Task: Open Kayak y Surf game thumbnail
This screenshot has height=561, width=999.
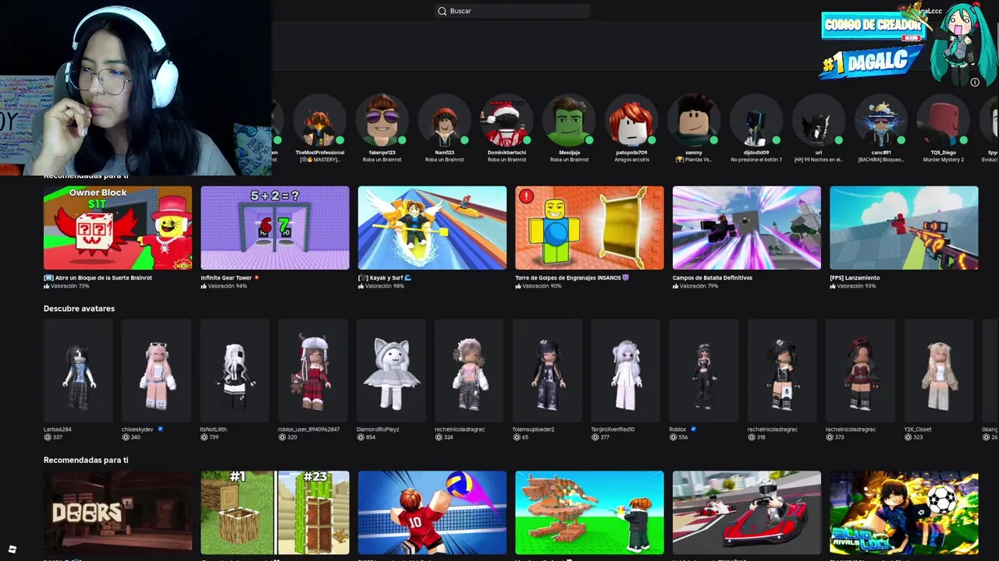Action: point(432,228)
